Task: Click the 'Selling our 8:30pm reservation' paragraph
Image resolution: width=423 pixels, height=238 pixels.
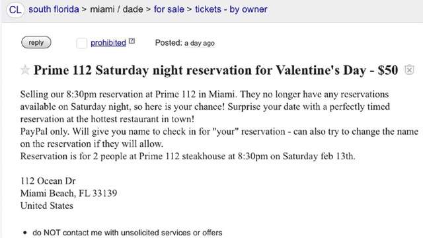Action: 205,106
